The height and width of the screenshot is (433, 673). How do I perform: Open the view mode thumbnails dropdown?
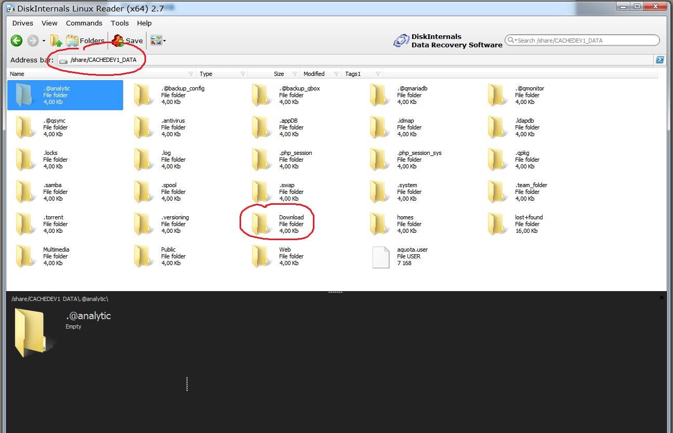[x=158, y=41]
